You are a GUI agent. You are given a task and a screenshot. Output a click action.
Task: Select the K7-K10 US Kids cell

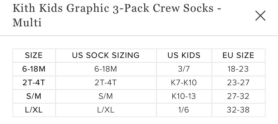coord(184,83)
